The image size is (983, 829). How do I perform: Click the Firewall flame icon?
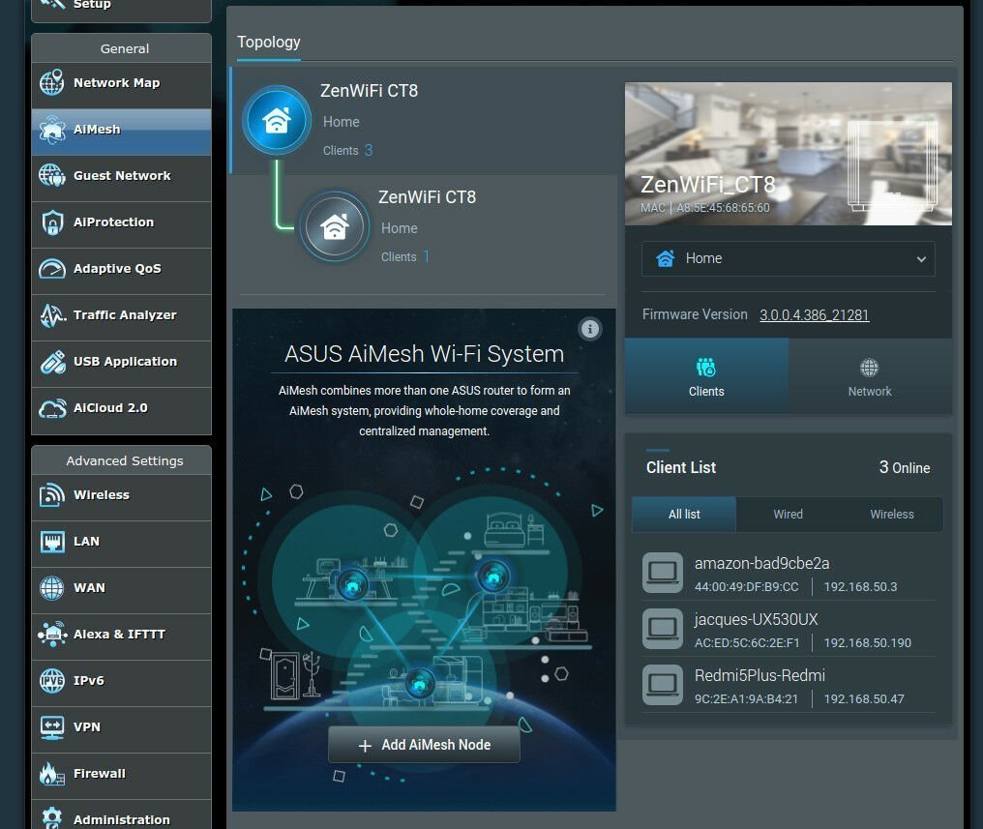tap(52, 774)
